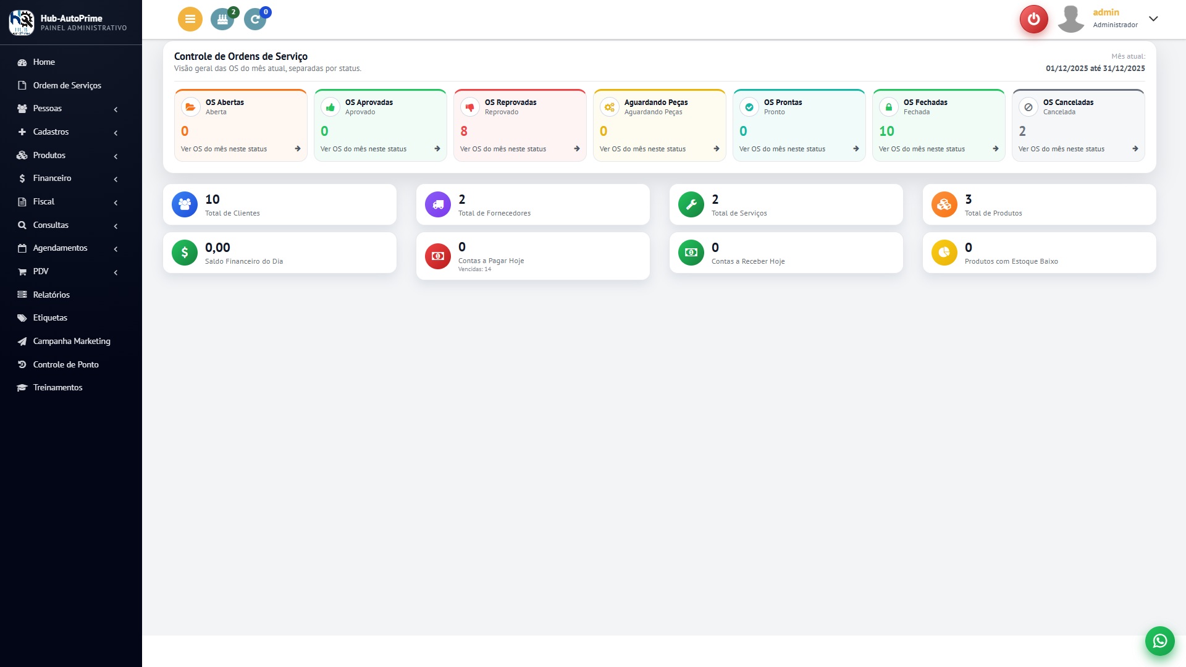Click the refresh notifications icon showing 0
Screen dimensions: 1186x667
[256, 19]
